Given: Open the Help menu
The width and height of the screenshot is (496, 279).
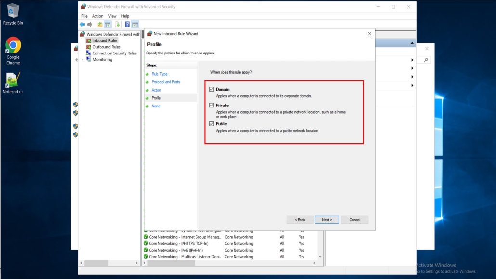Looking at the screenshot, I should pyautogui.click(x=125, y=16).
